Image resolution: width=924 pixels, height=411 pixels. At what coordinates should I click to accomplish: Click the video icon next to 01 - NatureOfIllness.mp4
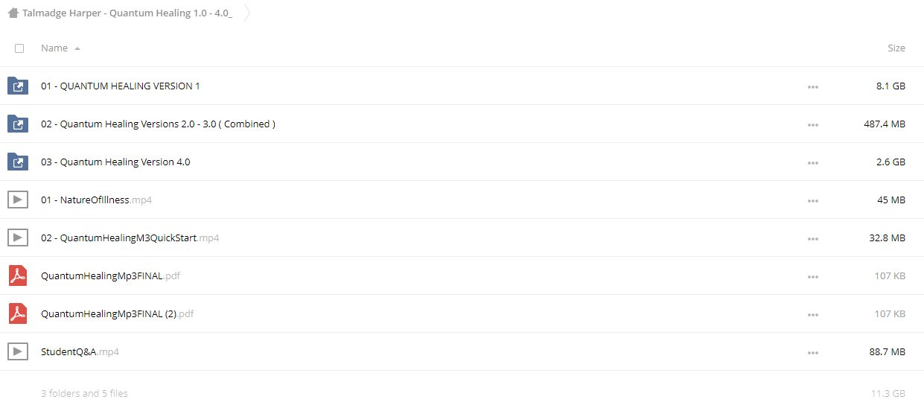[x=18, y=200]
